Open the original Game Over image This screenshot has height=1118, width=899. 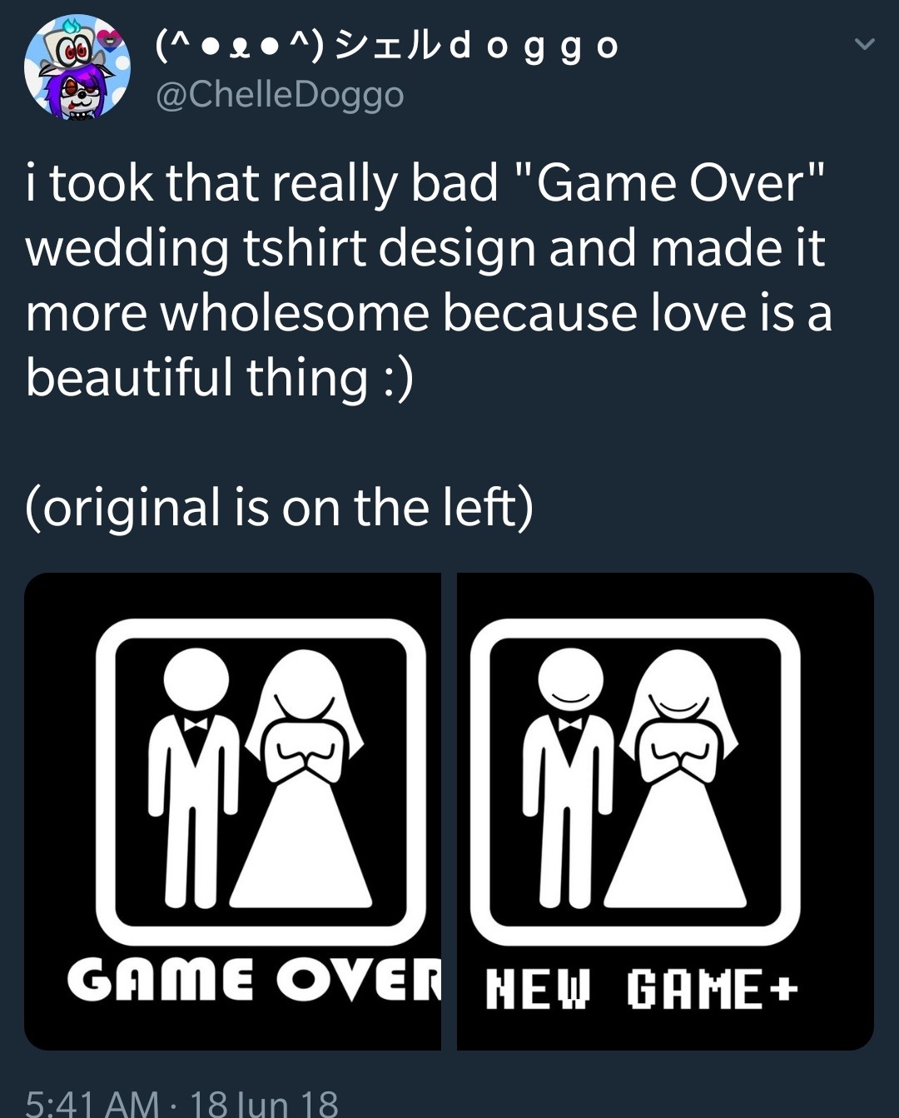(232, 811)
